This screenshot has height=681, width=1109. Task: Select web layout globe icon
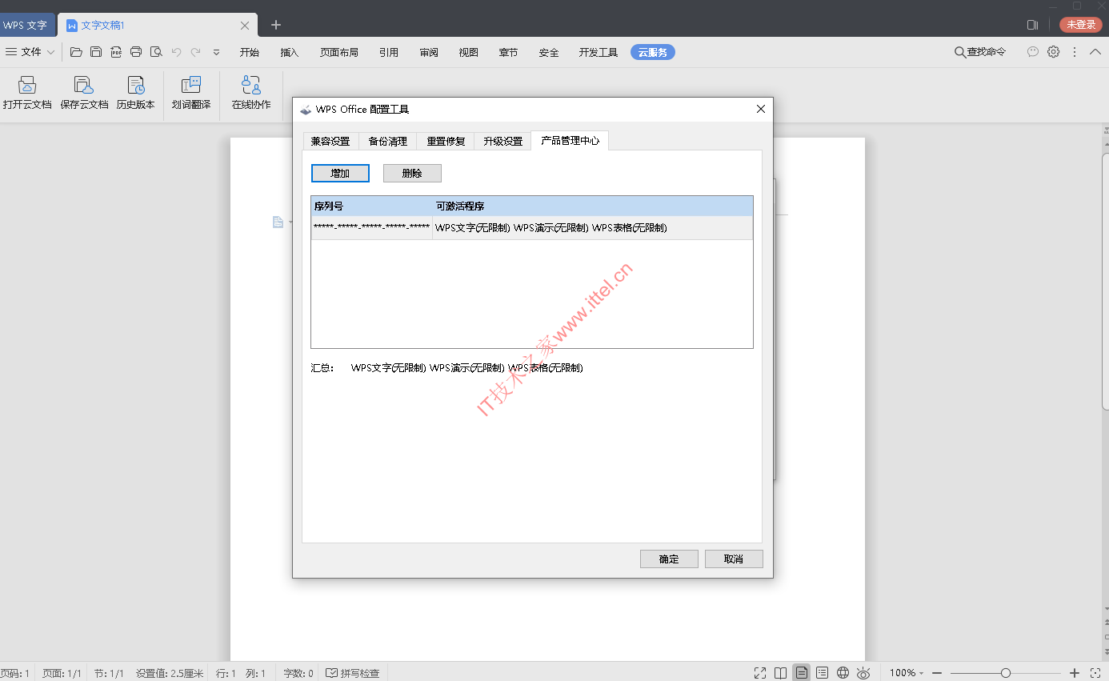pos(843,673)
